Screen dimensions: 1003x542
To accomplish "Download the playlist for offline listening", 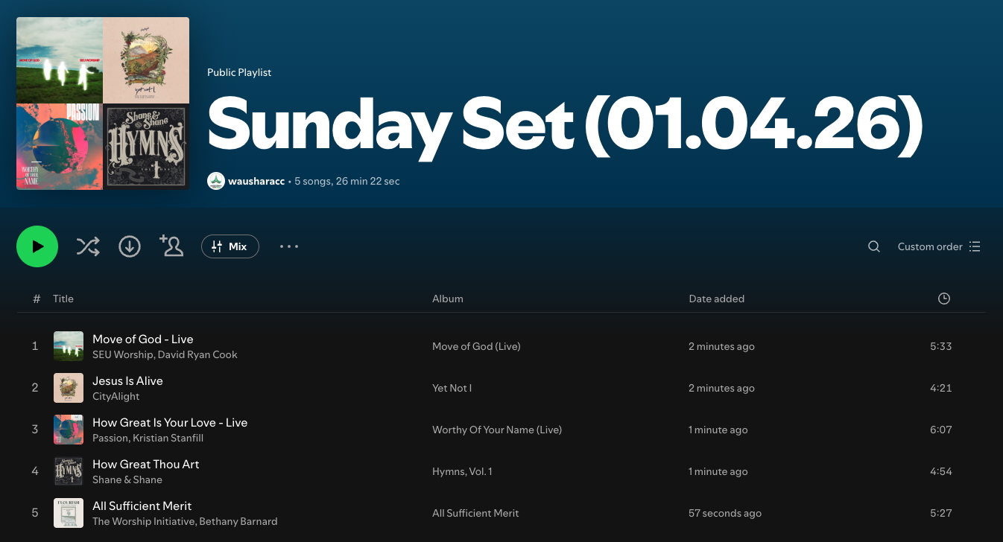I will [130, 246].
